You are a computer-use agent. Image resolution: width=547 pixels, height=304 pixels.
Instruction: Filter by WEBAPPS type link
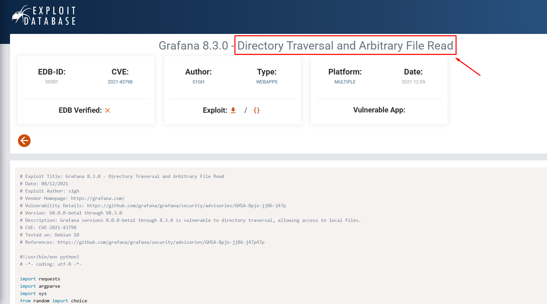click(267, 82)
